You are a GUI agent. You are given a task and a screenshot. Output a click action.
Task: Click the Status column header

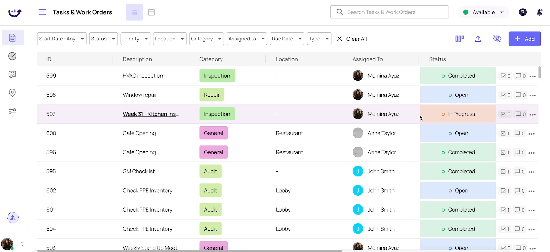tap(437, 59)
